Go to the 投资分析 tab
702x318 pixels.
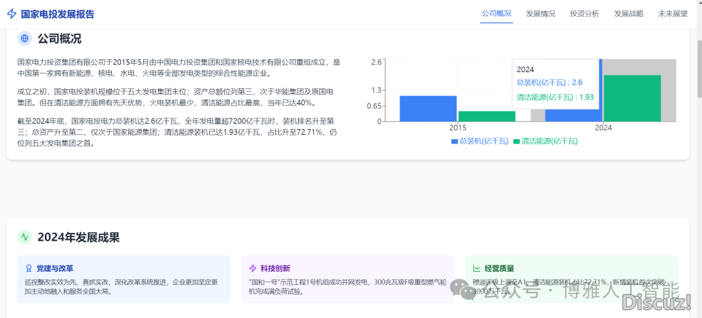[x=584, y=14]
